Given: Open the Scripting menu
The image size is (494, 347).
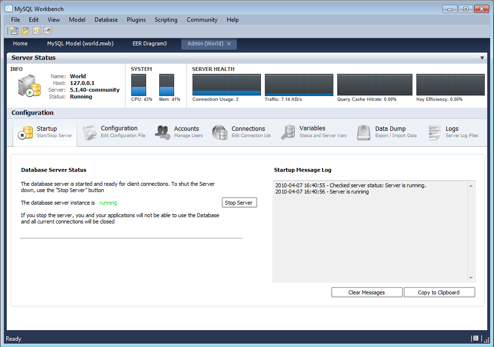Looking at the screenshot, I should pyautogui.click(x=166, y=20).
